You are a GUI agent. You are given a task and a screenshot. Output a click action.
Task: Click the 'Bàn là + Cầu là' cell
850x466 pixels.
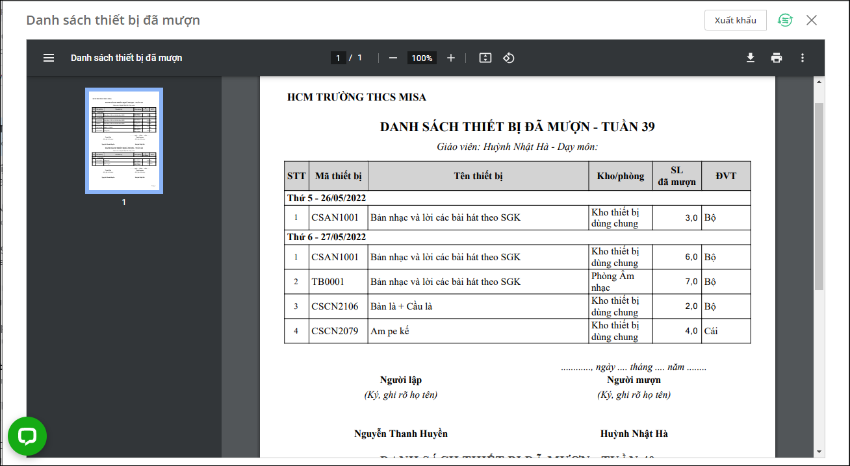(x=478, y=306)
